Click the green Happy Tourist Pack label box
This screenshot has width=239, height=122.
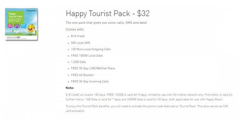(16, 17)
